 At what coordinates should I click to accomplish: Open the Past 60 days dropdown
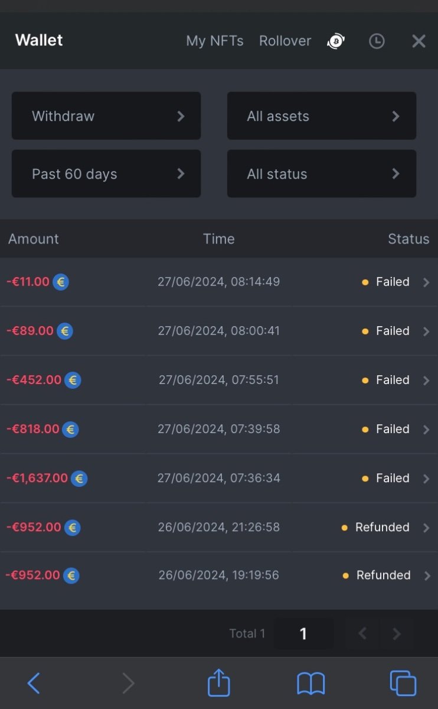click(x=106, y=174)
